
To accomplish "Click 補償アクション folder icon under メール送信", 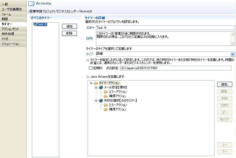I will pos(106,96).
